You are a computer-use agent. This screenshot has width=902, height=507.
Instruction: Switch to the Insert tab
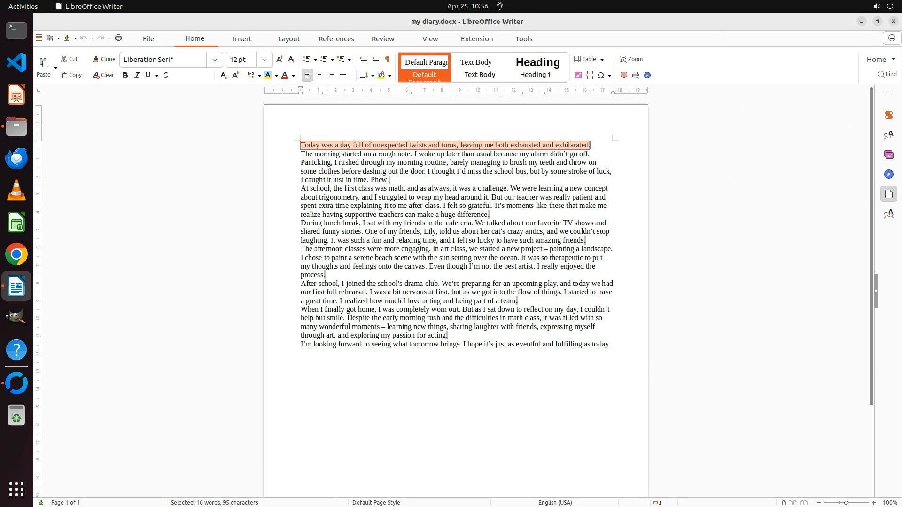point(242,39)
